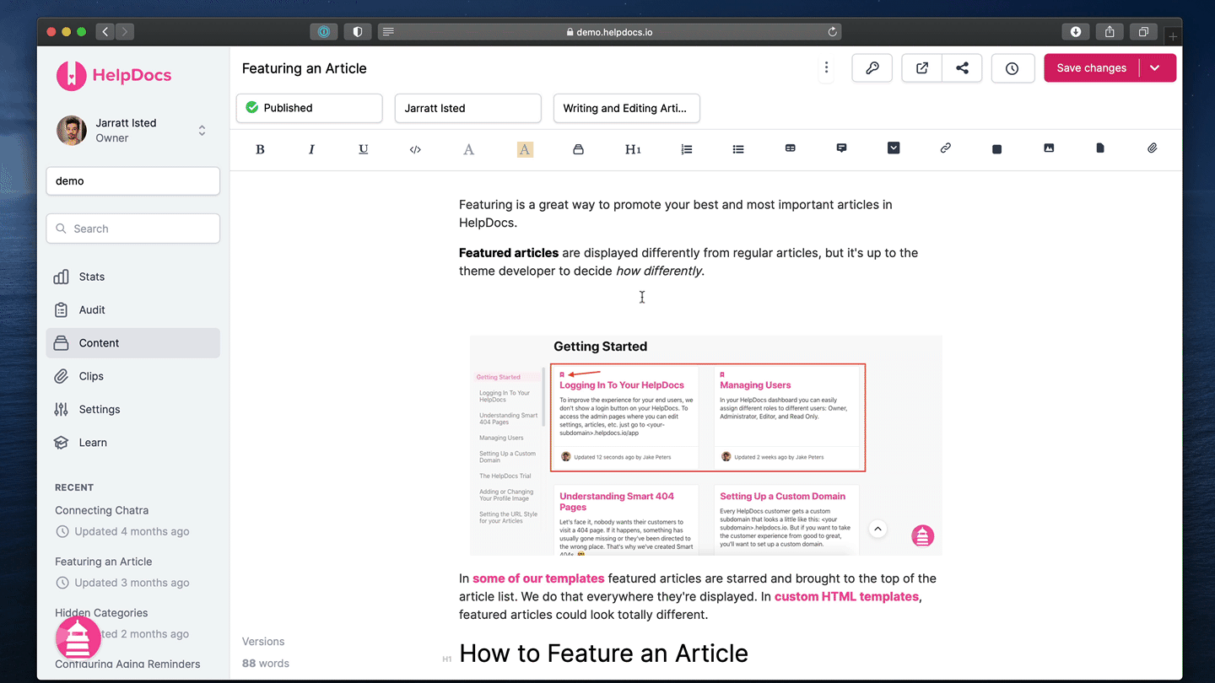1215x683 pixels.
Task: Reload the page in Safari
Action: (832, 32)
